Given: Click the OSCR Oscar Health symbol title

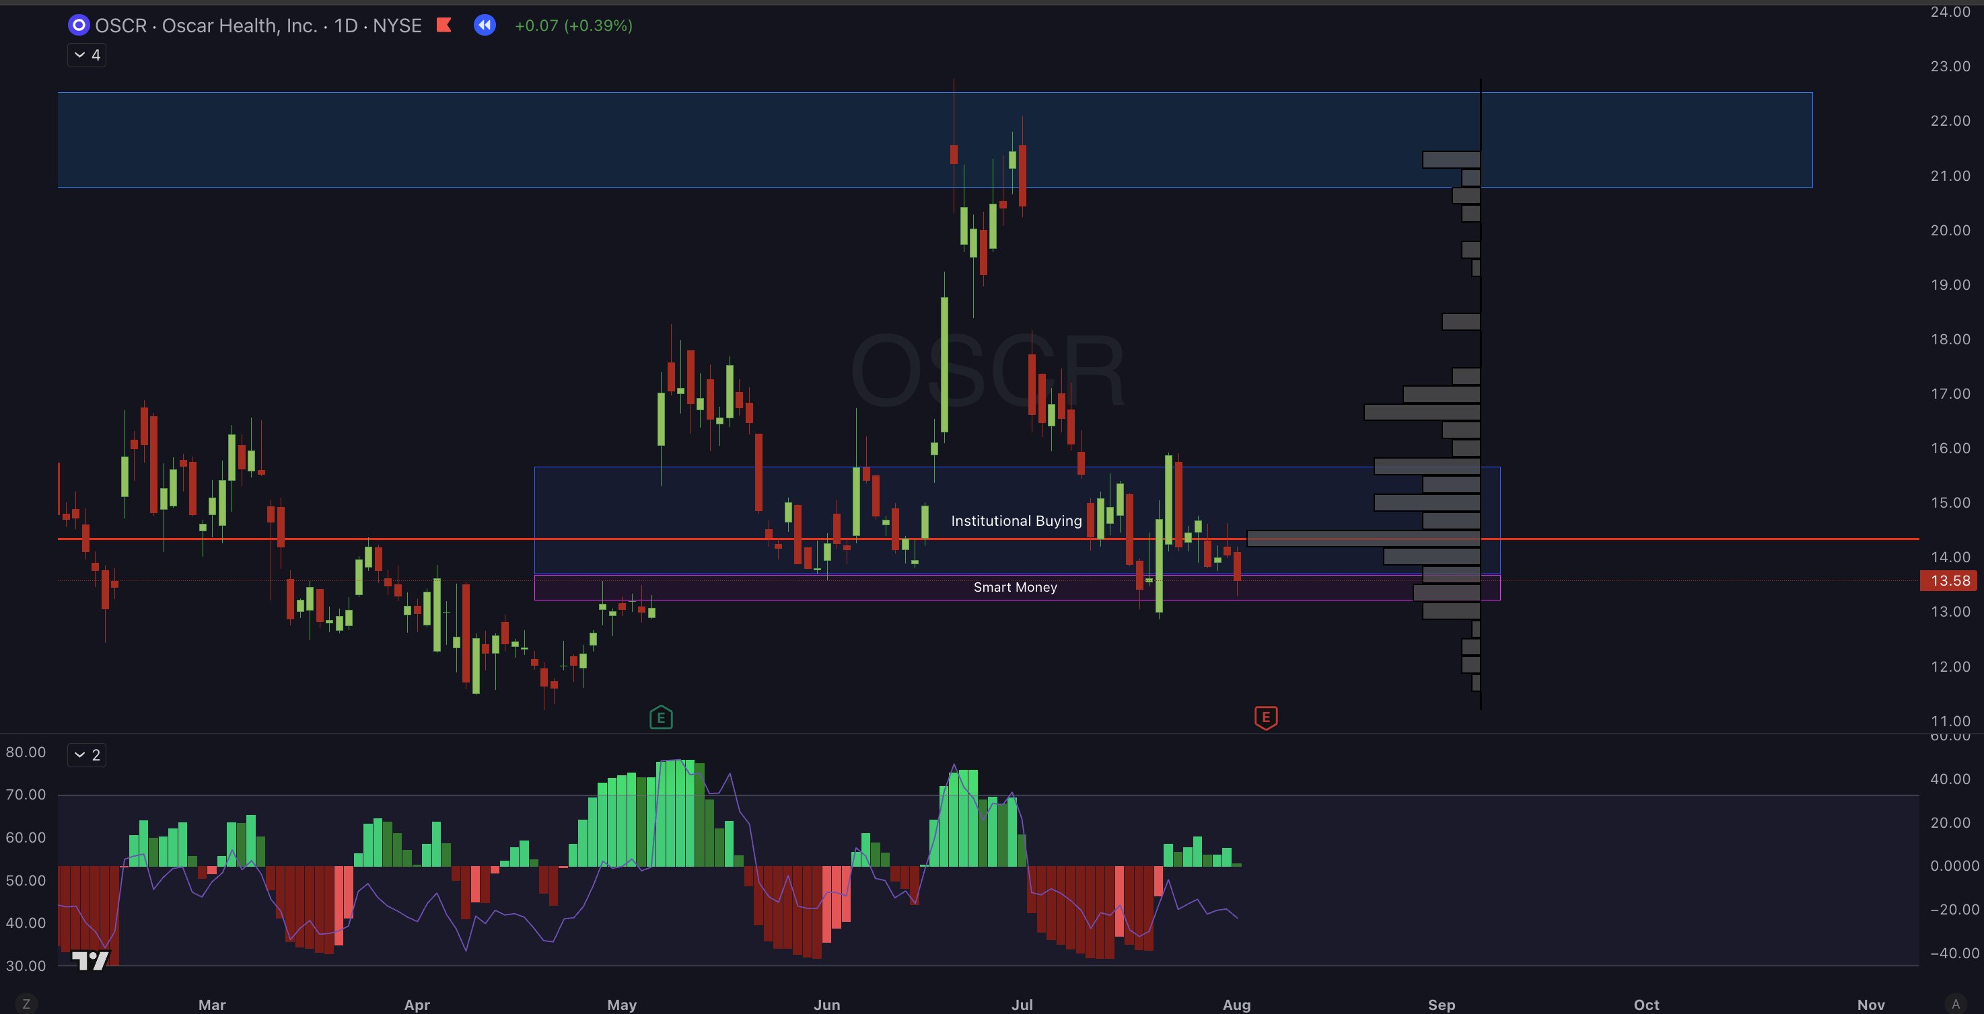Looking at the screenshot, I should [x=257, y=26].
